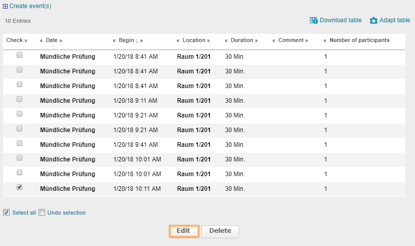Tick the 9:41 AM event checkbox

(20, 143)
